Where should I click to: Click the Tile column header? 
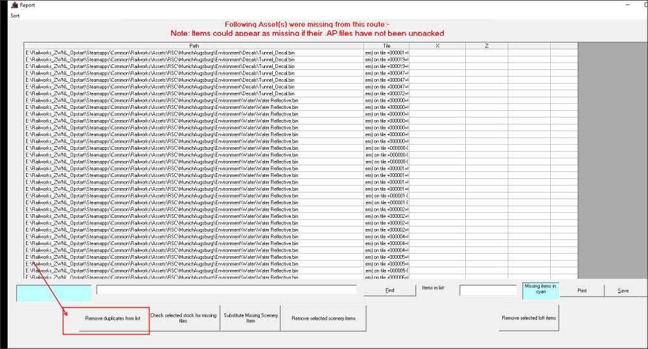[386, 45]
